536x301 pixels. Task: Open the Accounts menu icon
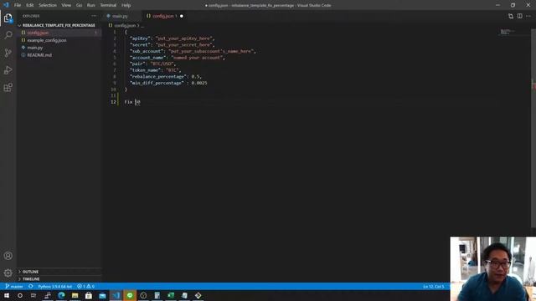point(8,256)
